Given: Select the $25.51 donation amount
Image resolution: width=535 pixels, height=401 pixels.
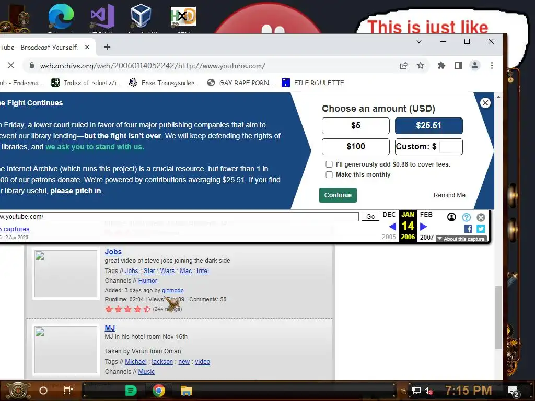Looking at the screenshot, I should click(428, 125).
